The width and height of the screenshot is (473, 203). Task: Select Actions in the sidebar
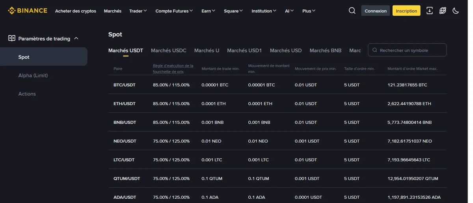[27, 94]
